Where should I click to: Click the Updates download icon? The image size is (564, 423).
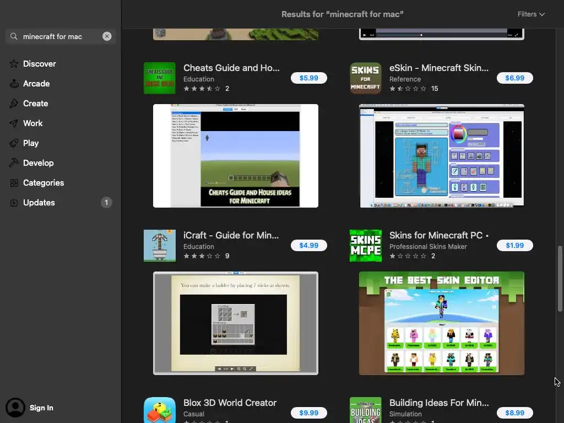(14, 203)
